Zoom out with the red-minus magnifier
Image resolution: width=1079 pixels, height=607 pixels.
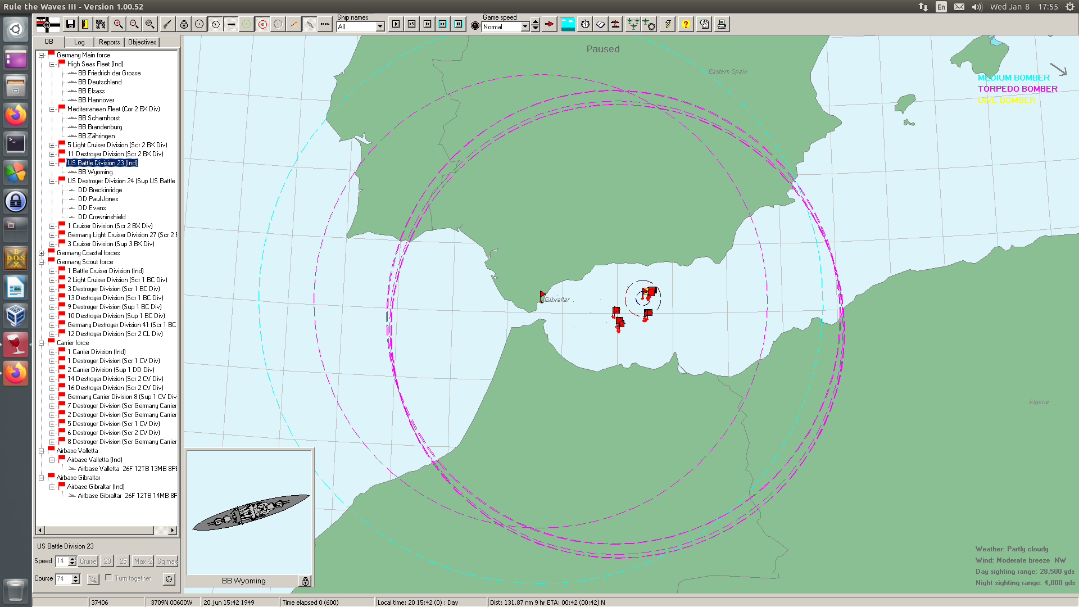134,24
